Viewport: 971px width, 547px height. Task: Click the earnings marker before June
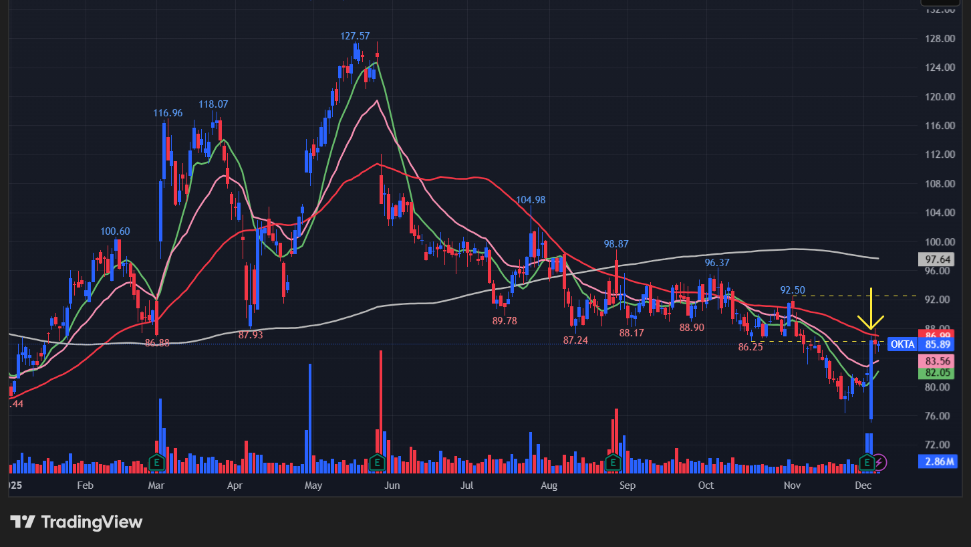point(377,461)
